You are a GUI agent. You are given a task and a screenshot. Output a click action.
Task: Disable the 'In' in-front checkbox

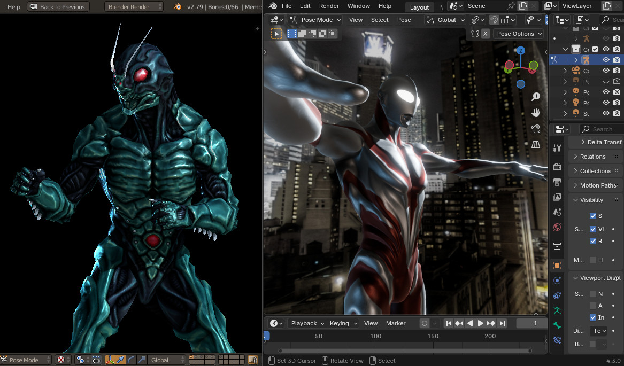pyautogui.click(x=593, y=317)
